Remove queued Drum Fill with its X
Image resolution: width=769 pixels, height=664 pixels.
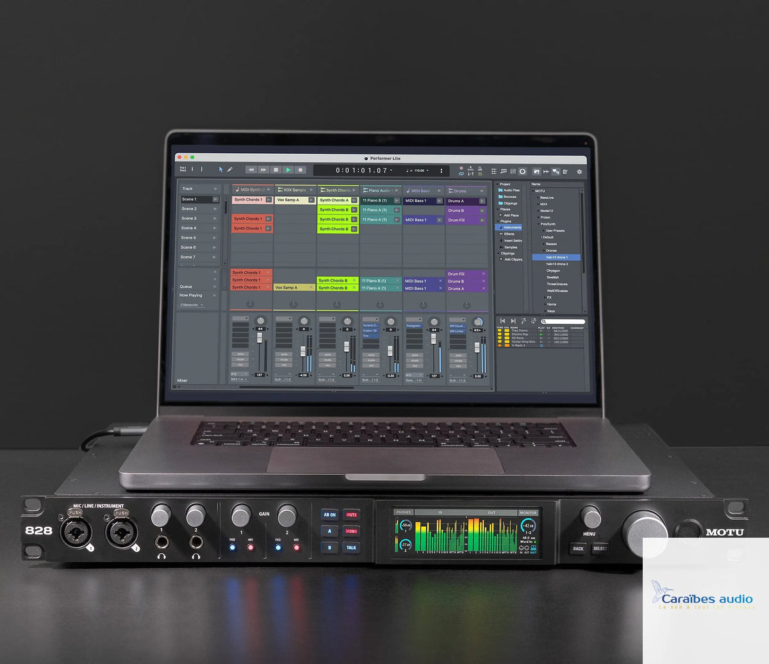[483, 274]
